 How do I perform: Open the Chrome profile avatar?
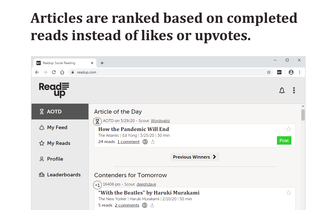(x=291, y=72)
